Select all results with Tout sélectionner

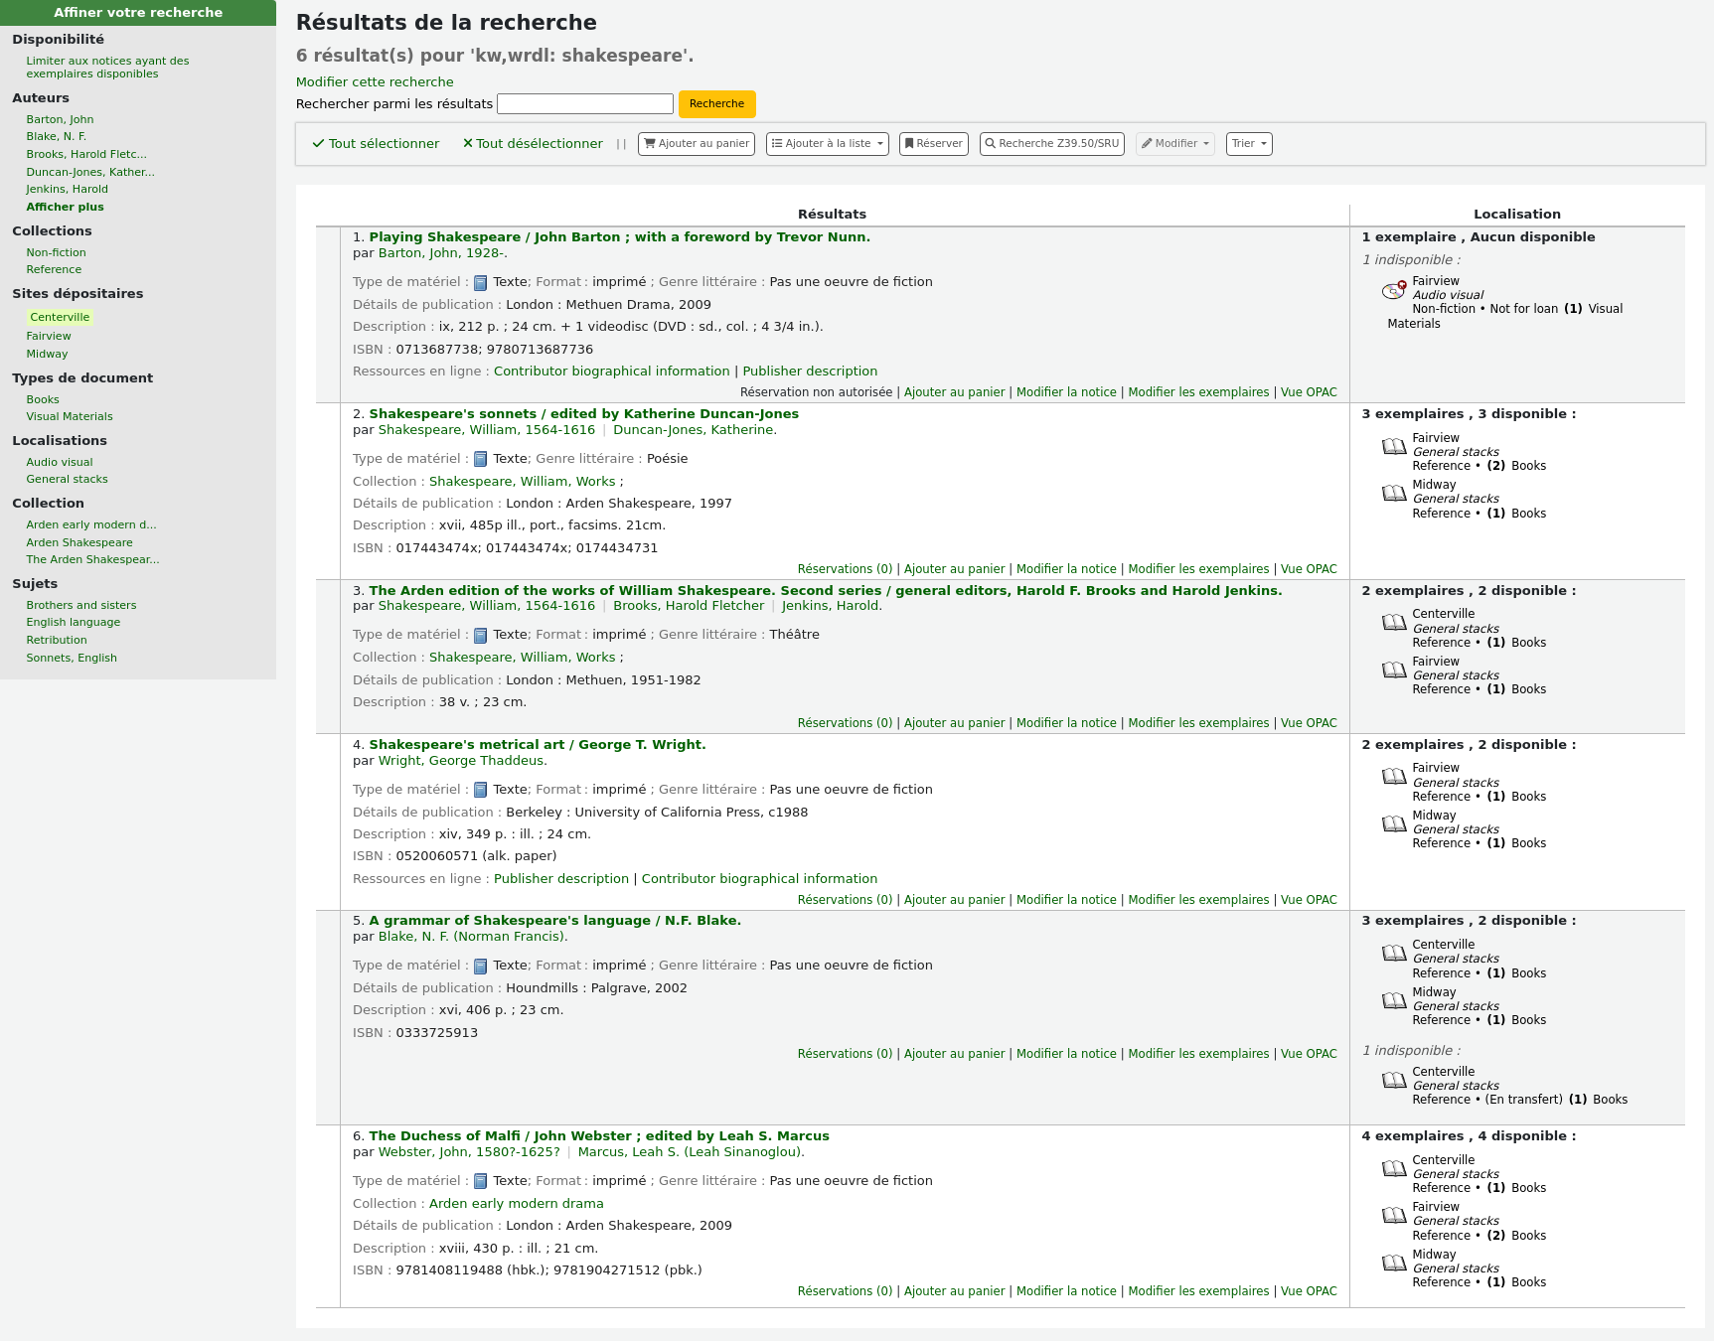pos(376,144)
